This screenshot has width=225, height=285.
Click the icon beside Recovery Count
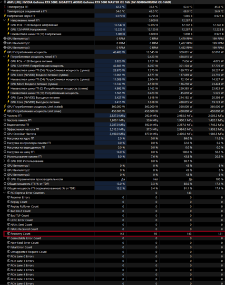tap(9, 234)
